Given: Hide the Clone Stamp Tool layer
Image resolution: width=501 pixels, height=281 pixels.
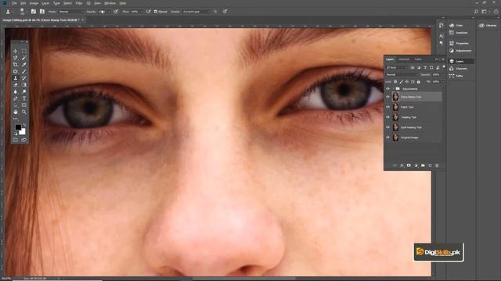Looking at the screenshot, I should click(388, 97).
